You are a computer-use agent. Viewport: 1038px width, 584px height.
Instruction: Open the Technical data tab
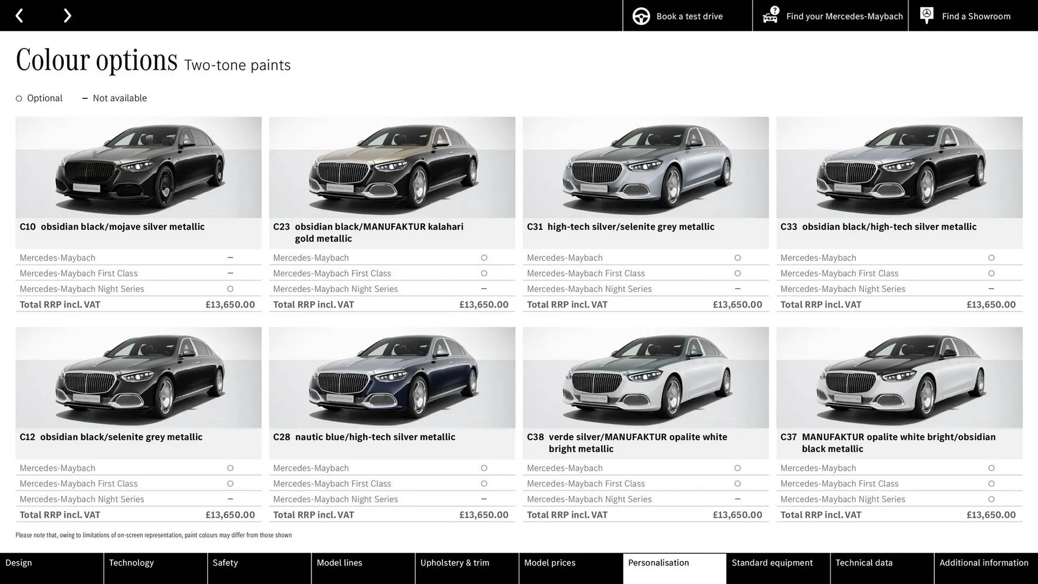click(x=882, y=568)
